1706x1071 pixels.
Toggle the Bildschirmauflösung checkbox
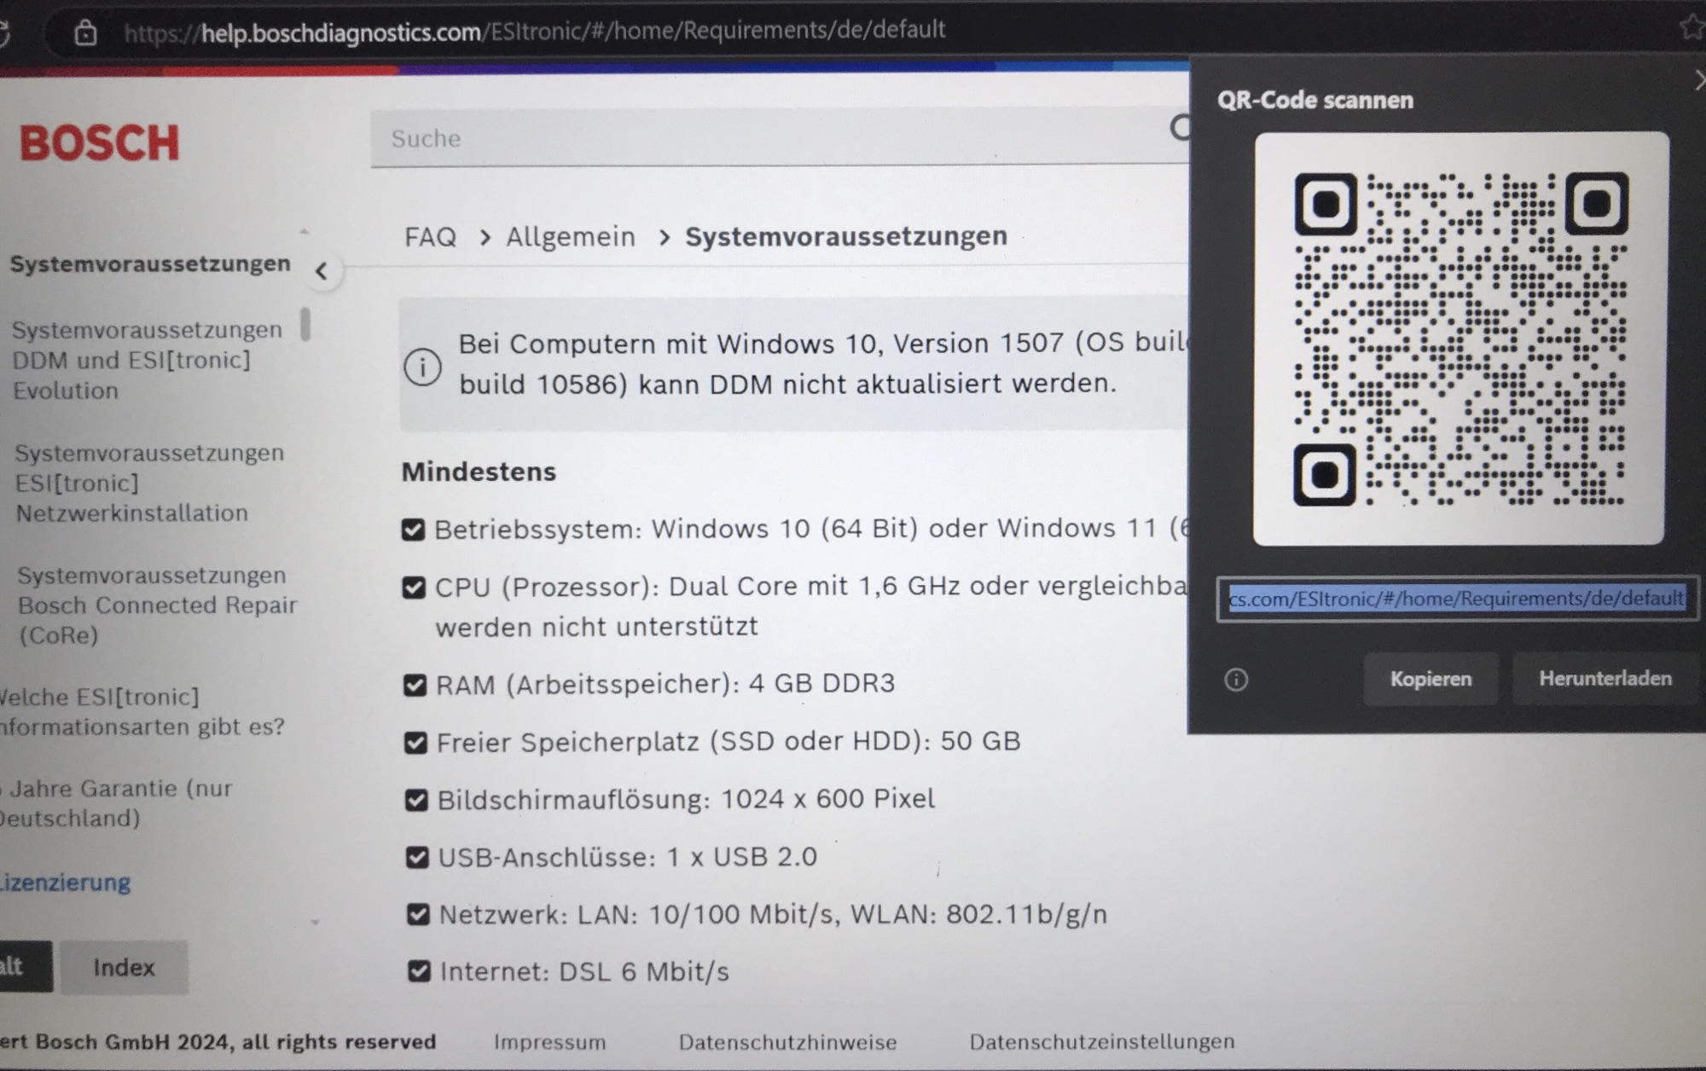tap(416, 800)
